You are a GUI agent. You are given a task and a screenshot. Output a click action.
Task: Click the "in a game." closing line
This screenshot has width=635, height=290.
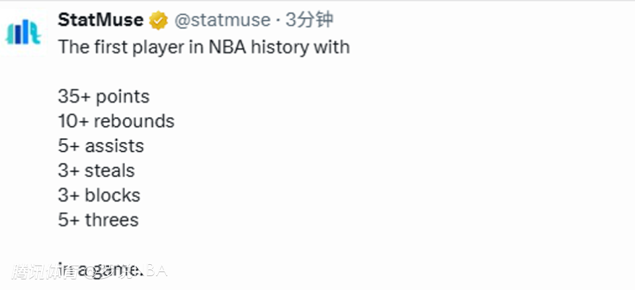pos(101,270)
